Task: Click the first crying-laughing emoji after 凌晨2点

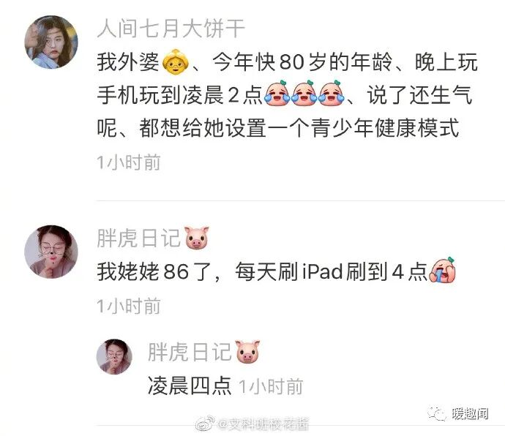Action: 277,94
